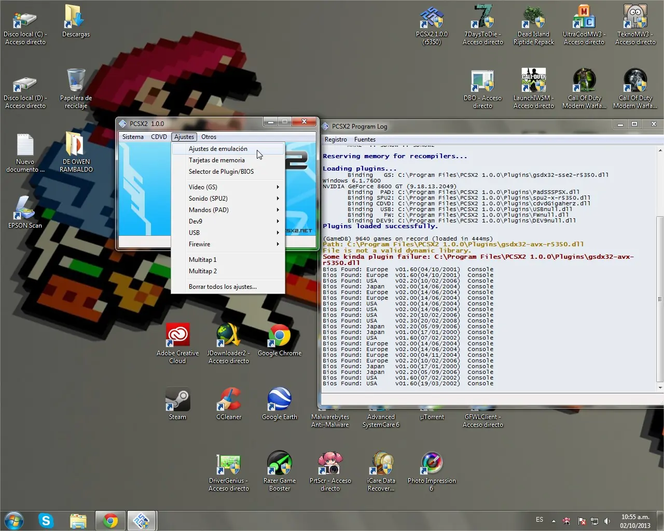The width and height of the screenshot is (664, 531).
Task: Open Otros menu in PCSX2
Action: coord(209,137)
